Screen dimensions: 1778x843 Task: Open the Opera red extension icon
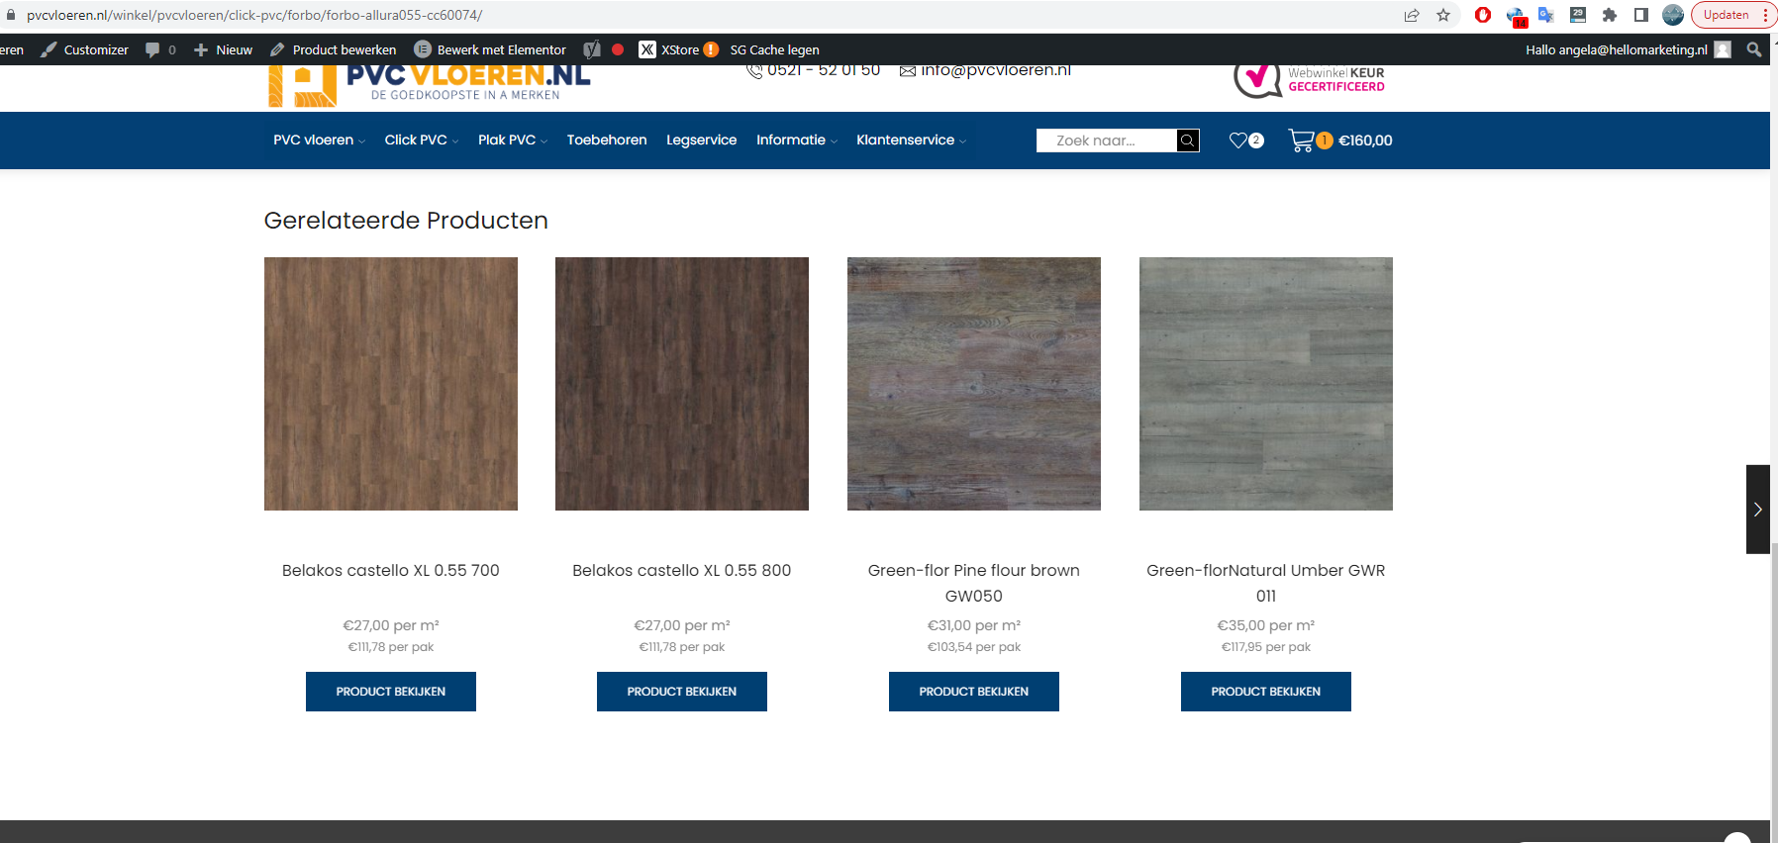click(x=1483, y=15)
